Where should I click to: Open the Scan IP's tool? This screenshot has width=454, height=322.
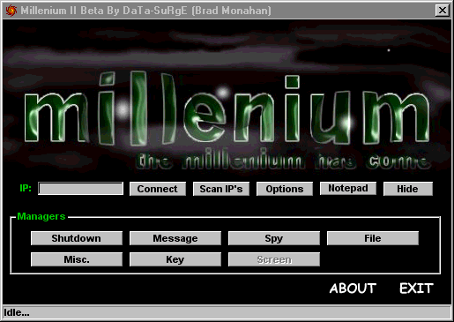click(221, 189)
